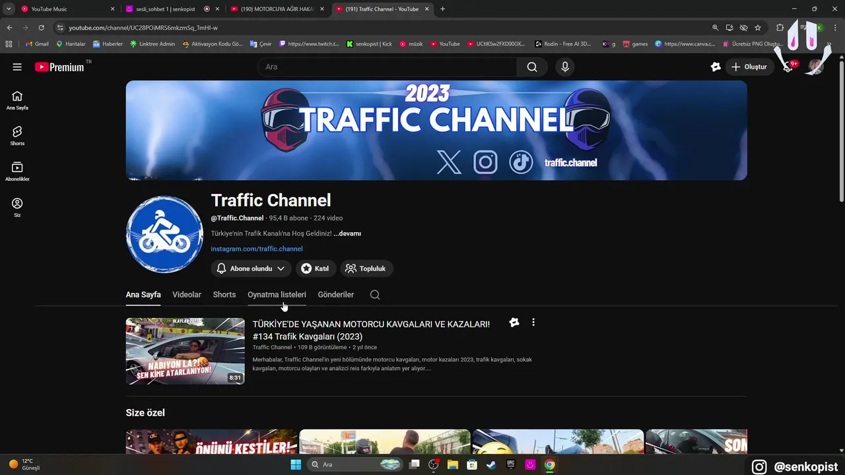Go to Ana Sayfa in the sidebar
Screen dimensions: 845x475
pyautogui.click(x=17, y=100)
